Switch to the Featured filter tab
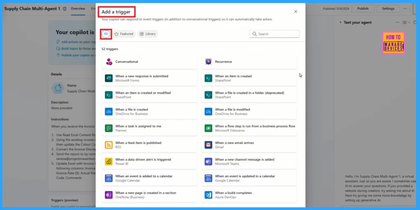 124,34
